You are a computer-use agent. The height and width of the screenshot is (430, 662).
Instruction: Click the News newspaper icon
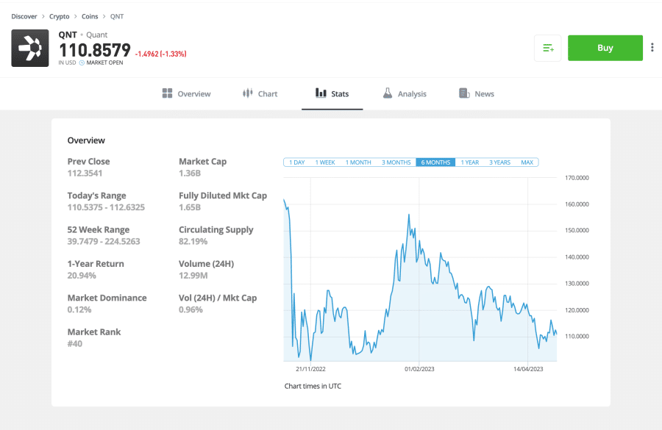coord(464,93)
